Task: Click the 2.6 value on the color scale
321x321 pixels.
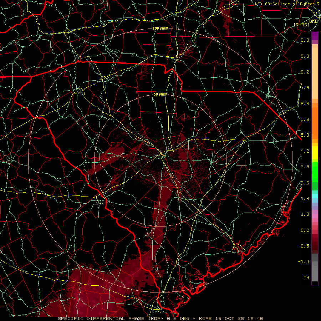Action: click(x=305, y=183)
